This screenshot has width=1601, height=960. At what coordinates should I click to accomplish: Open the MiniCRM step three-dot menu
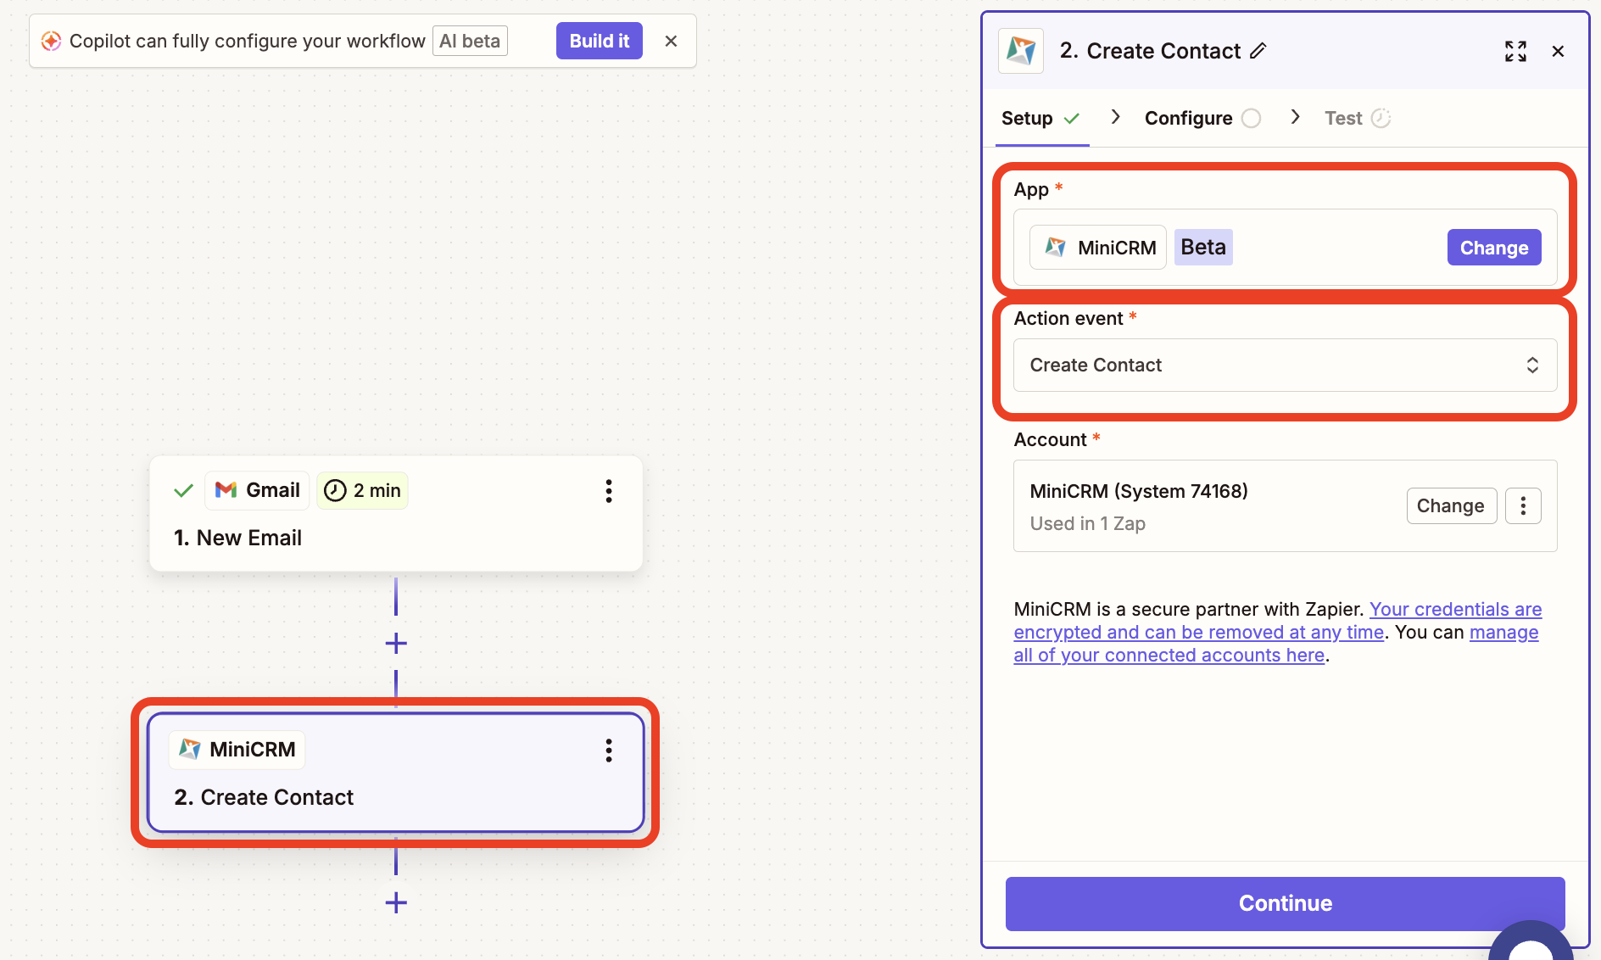pos(608,751)
